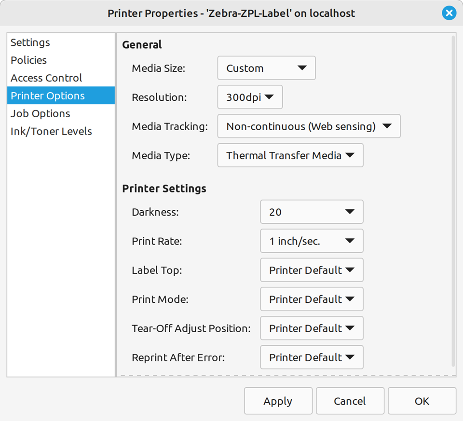Switch to the Settings page
This screenshot has height=421, width=463.
pos(30,42)
